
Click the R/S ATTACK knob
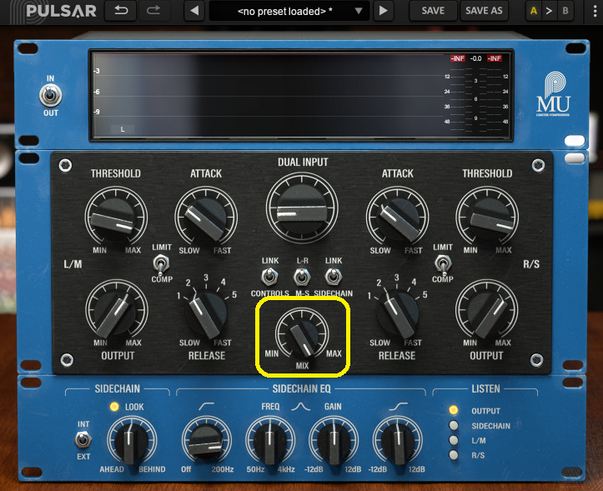(x=397, y=218)
